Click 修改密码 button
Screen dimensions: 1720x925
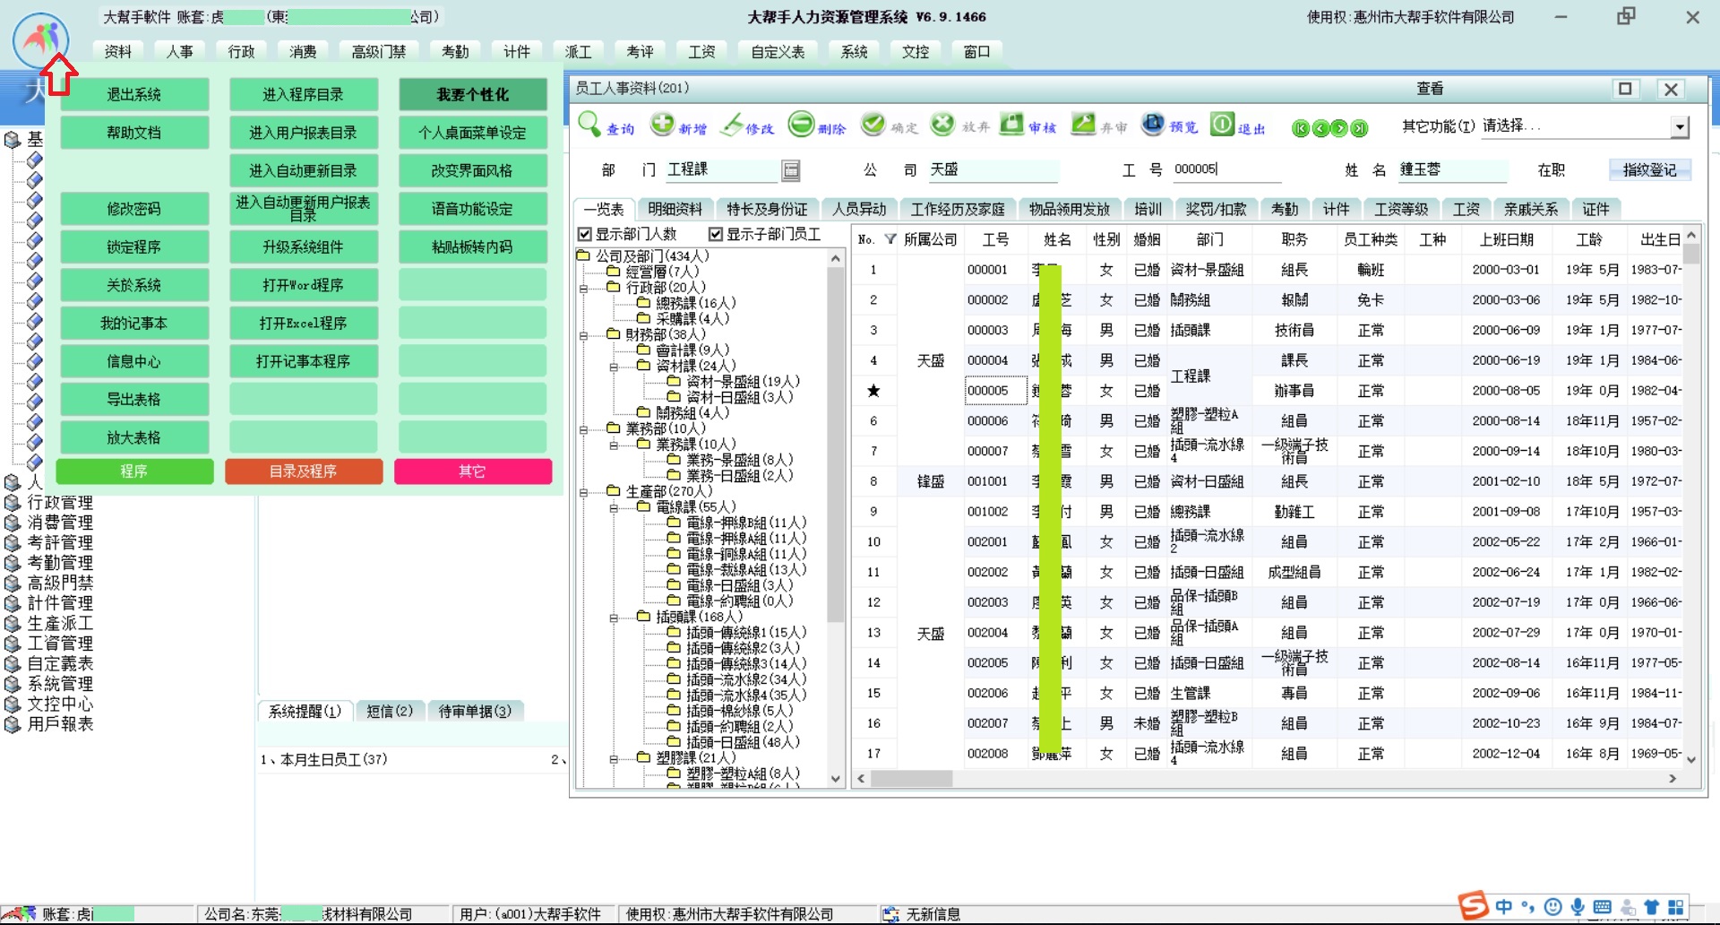(134, 209)
